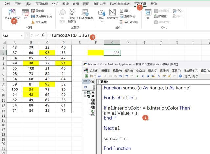
Task: Select cell G2 showing 385
Action: coord(112,53)
